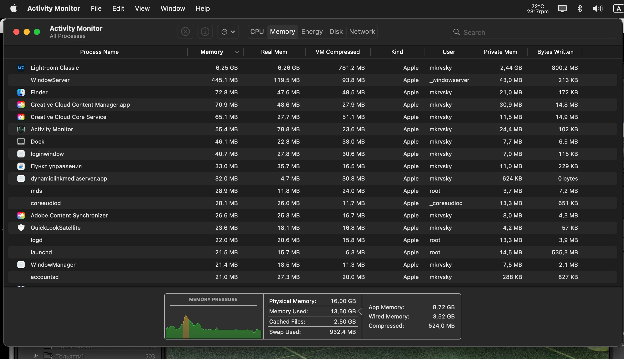Click the volume icon in menu bar
Viewport: 624px width, 359px height.
597,8
